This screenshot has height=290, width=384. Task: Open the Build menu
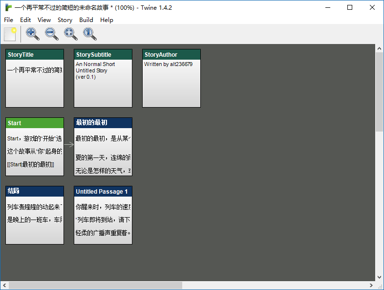coord(86,20)
